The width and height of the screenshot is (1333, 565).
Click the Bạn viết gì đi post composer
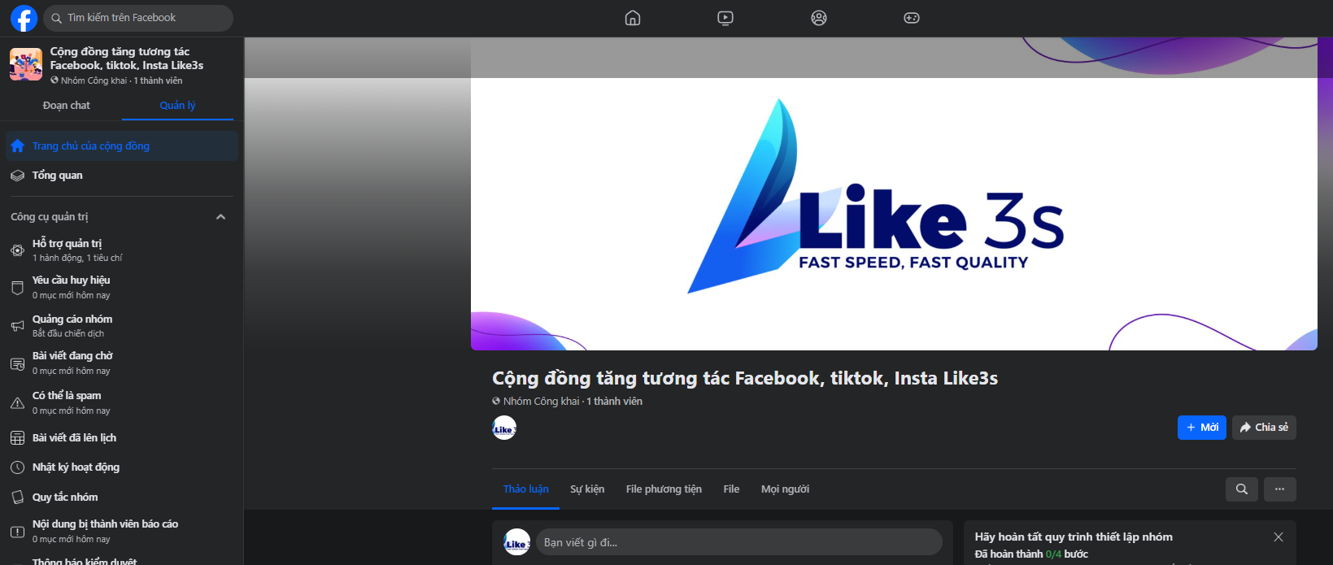(739, 542)
